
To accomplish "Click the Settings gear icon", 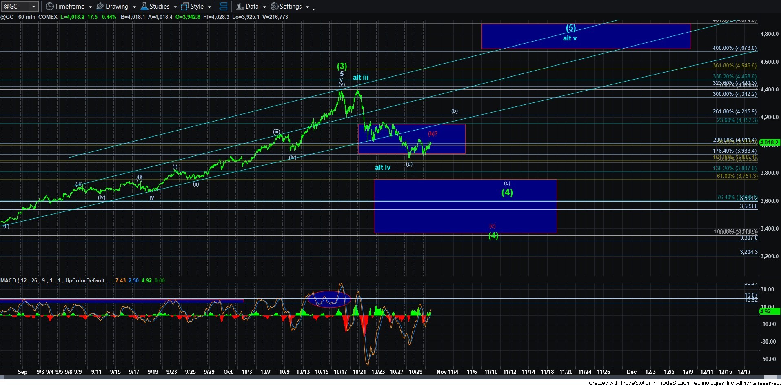I will [275, 7].
